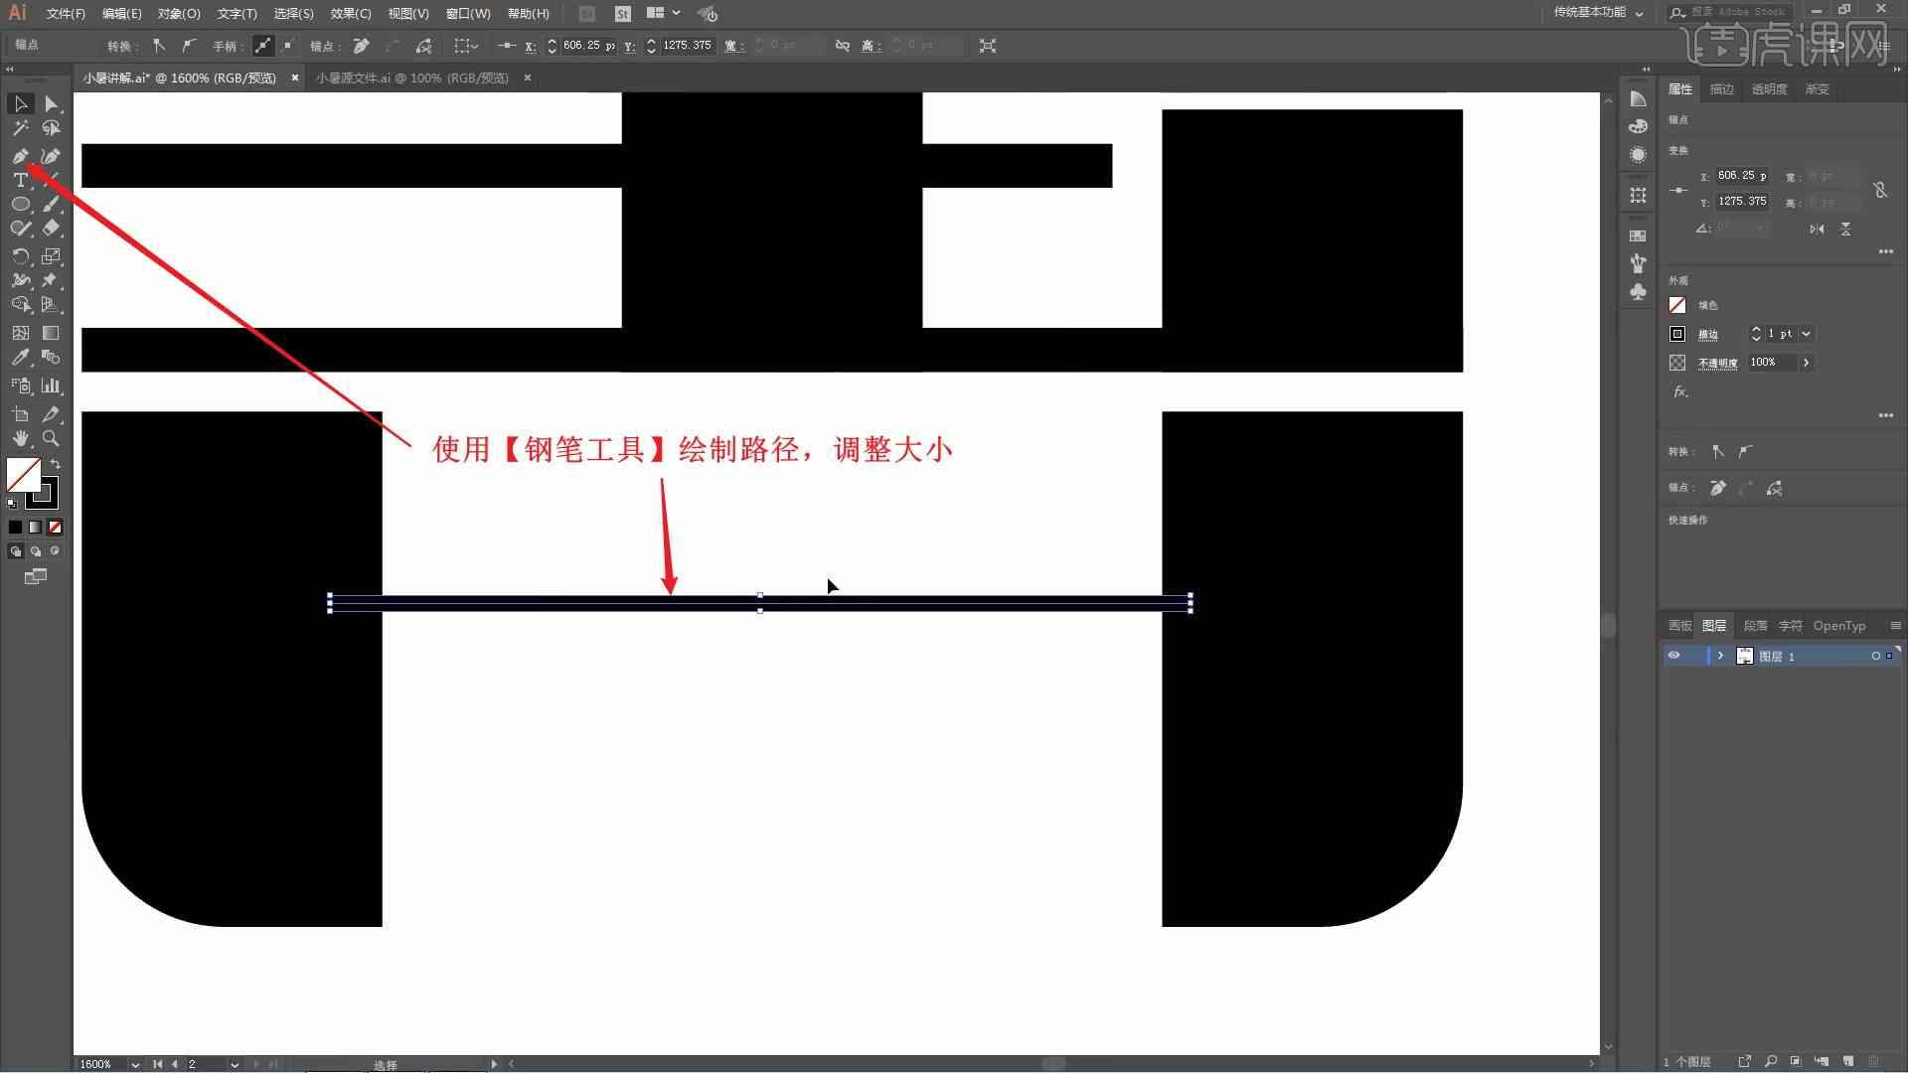Click the stroke weight stepper up
This screenshot has height=1073, width=1908.
click(x=1755, y=329)
